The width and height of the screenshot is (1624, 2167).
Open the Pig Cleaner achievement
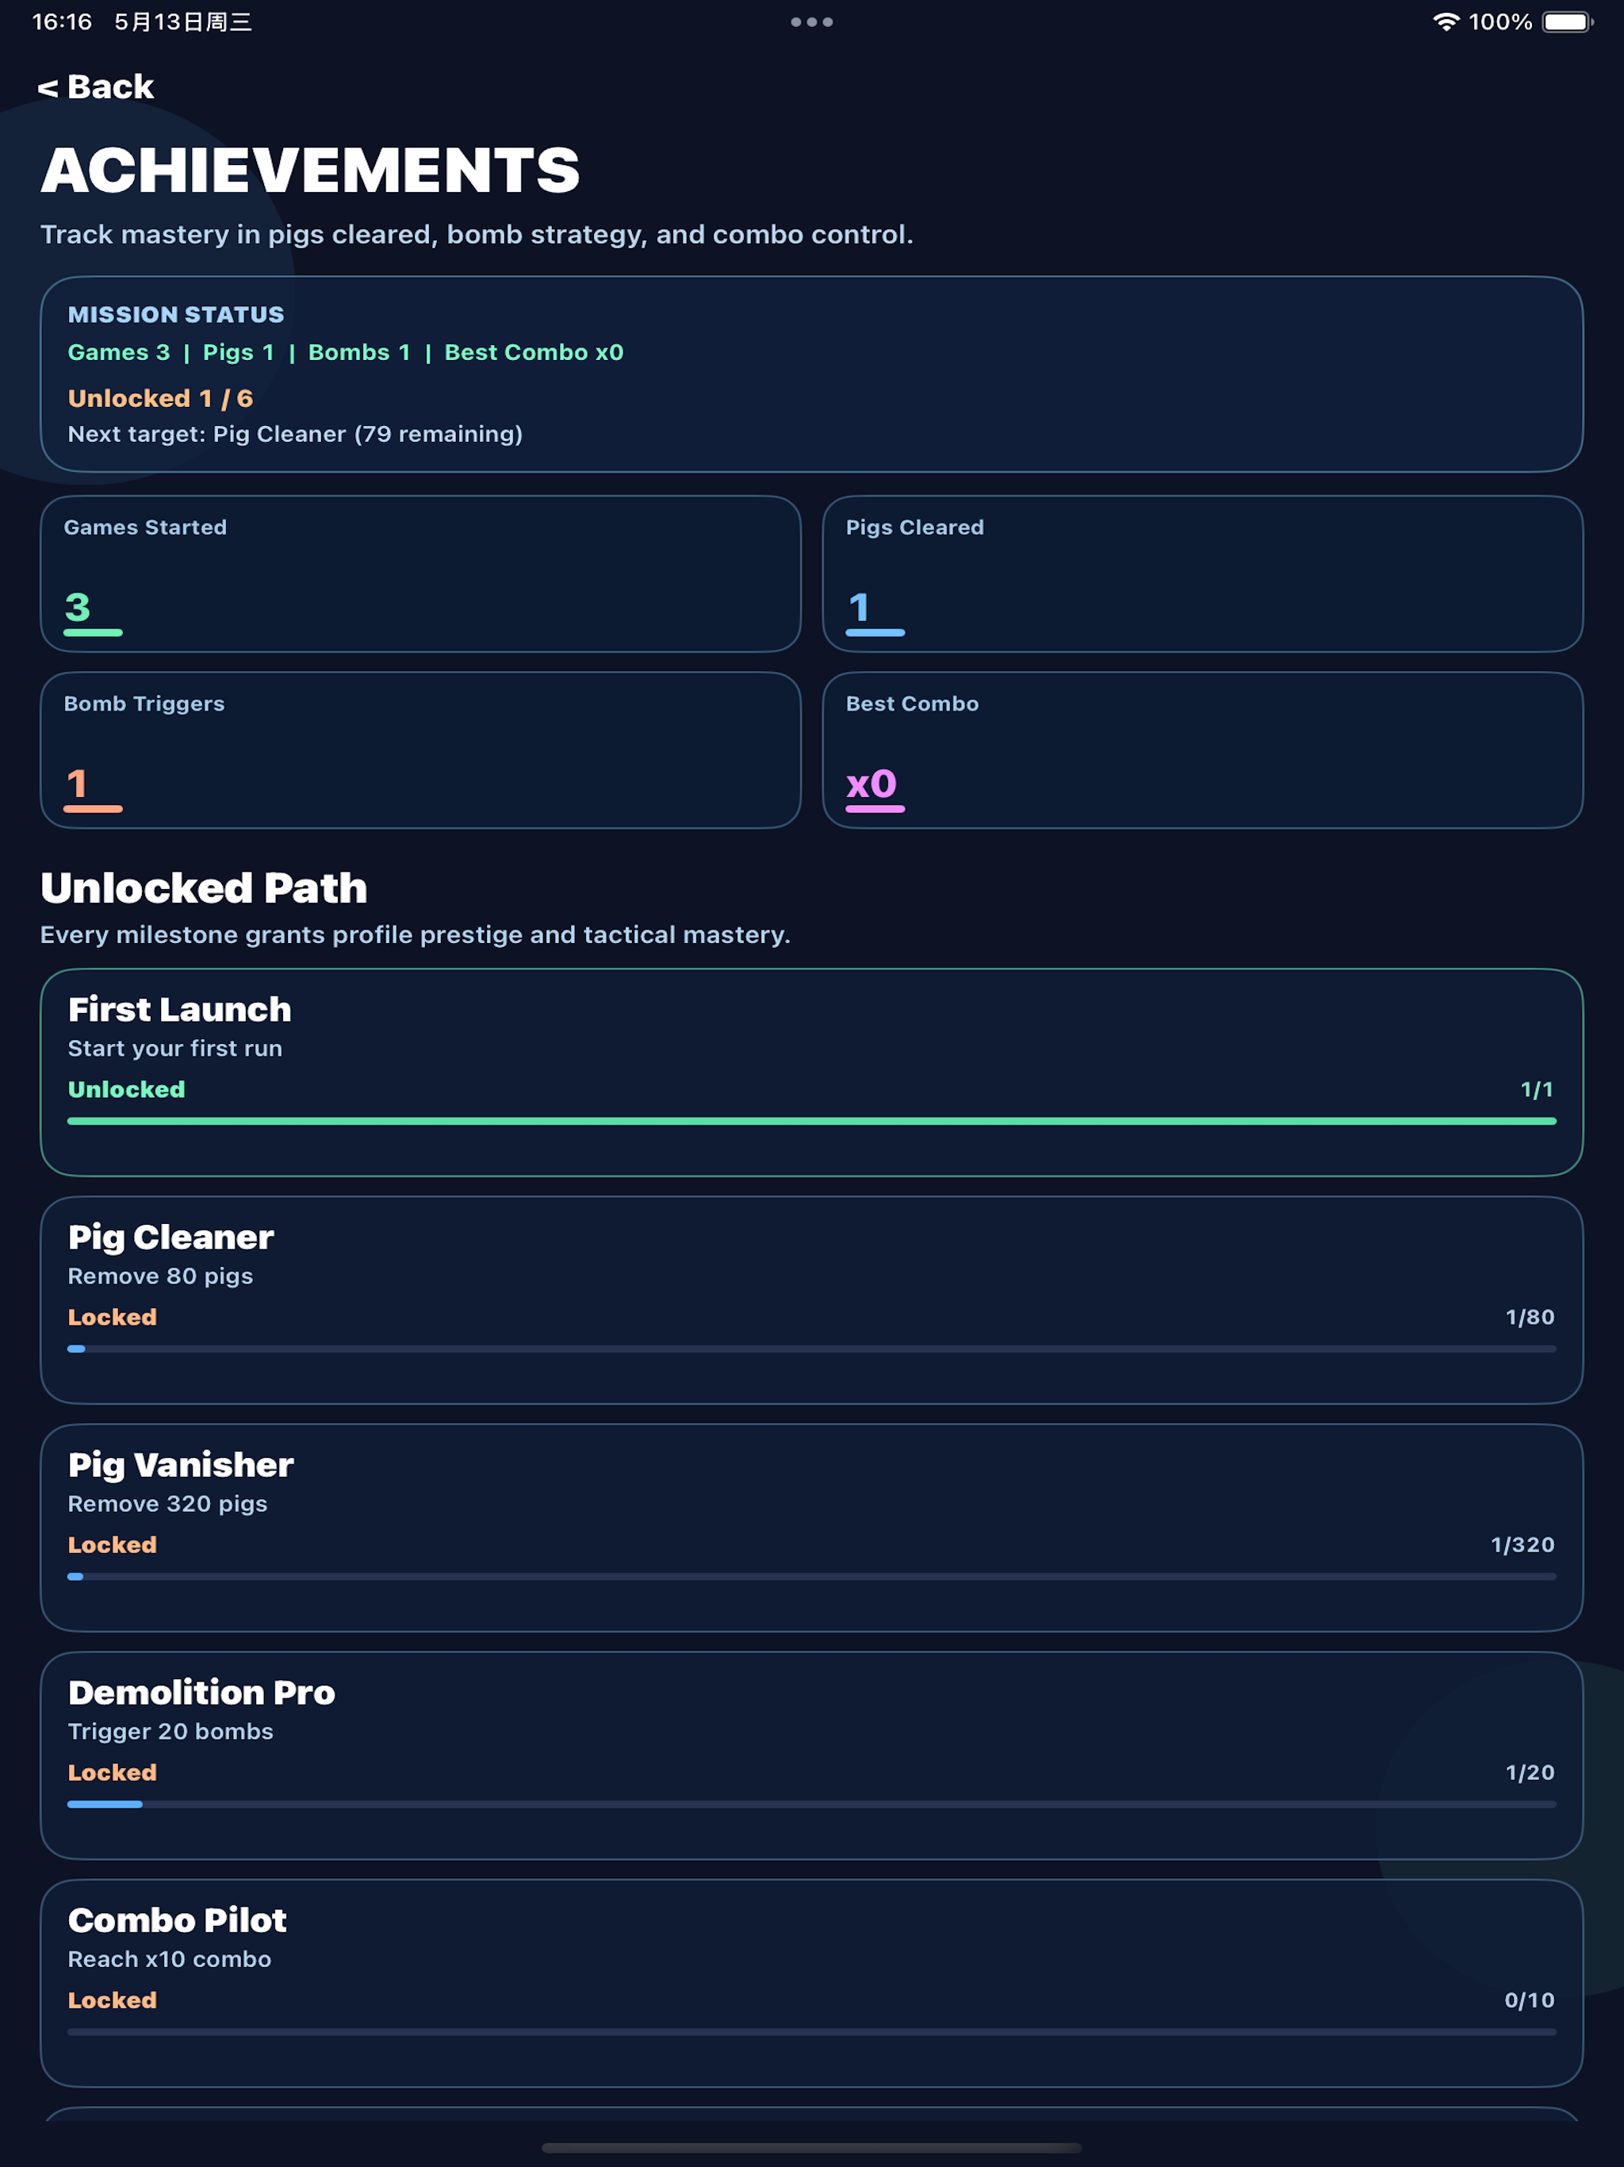812,1300
